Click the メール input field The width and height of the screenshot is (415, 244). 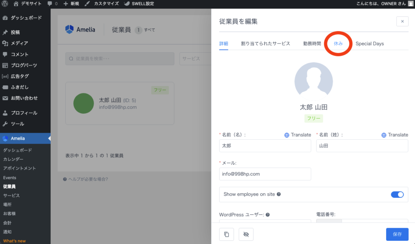point(265,174)
